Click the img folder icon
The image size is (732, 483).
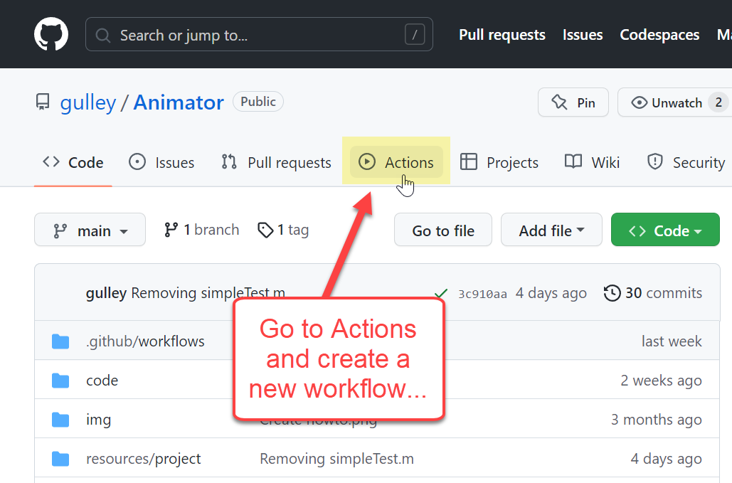pos(60,420)
